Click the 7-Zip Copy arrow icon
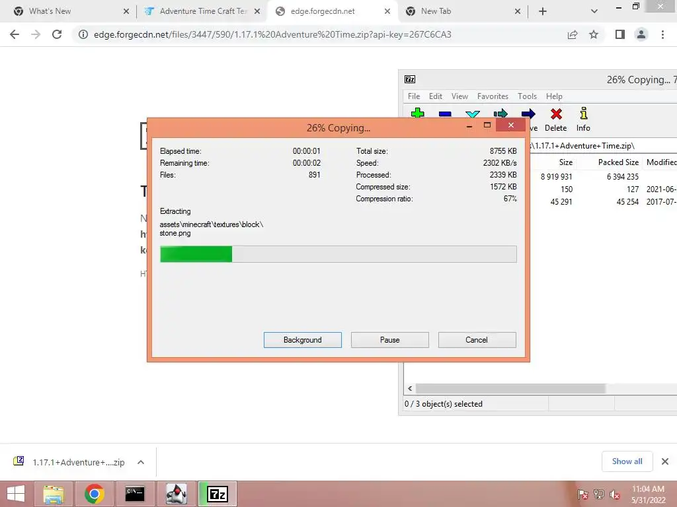Image resolution: width=677 pixels, height=507 pixels. [500, 114]
